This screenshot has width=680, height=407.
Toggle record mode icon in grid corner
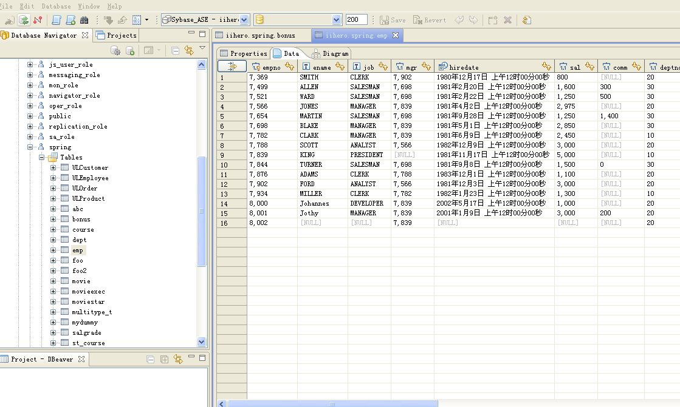click(232, 67)
